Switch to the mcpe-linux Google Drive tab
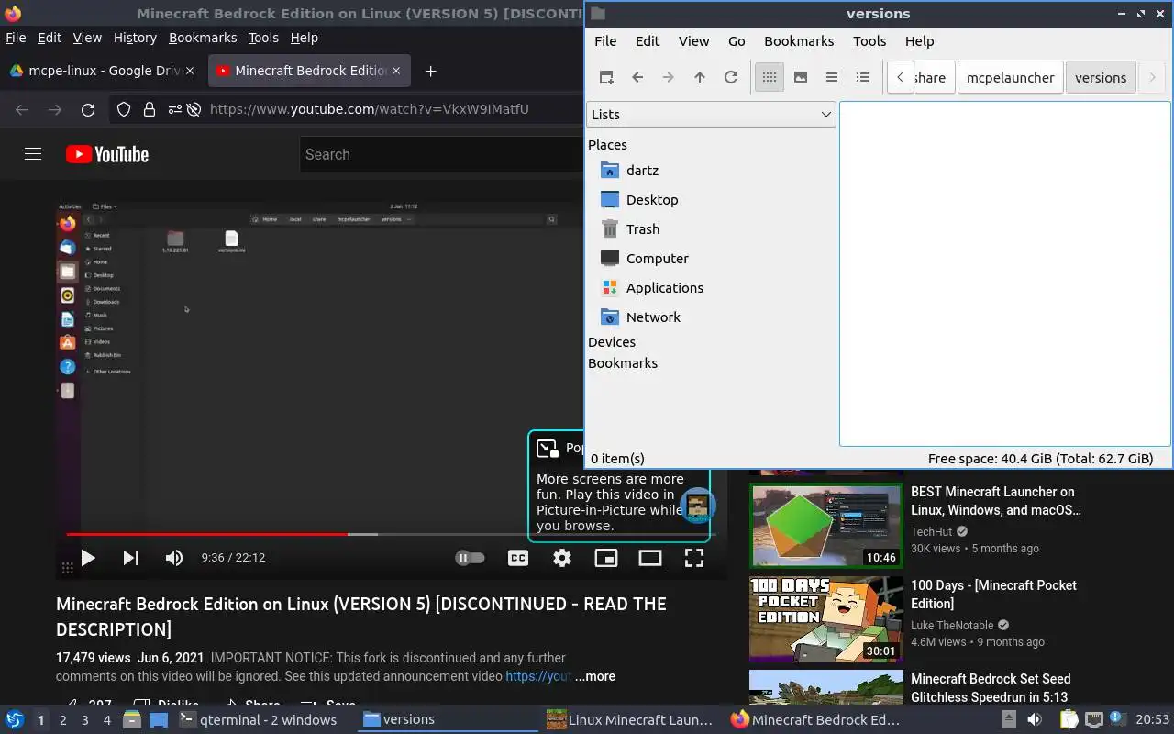This screenshot has height=734, width=1174. click(101, 71)
